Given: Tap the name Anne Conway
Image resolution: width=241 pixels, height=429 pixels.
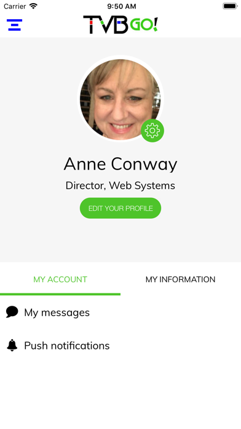Looking at the screenshot, I should click(120, 165).
